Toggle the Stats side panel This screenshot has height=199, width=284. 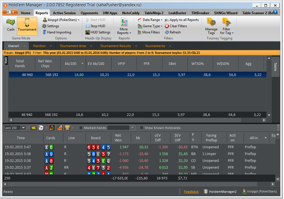pyautogui.click(x=6, y=61)
